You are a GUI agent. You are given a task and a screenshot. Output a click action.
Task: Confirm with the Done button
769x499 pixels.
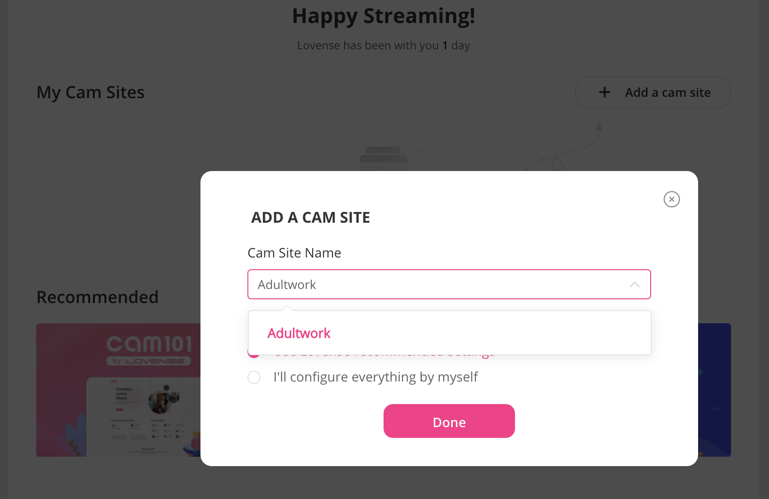pyautogui.click(x=449, y=421)
